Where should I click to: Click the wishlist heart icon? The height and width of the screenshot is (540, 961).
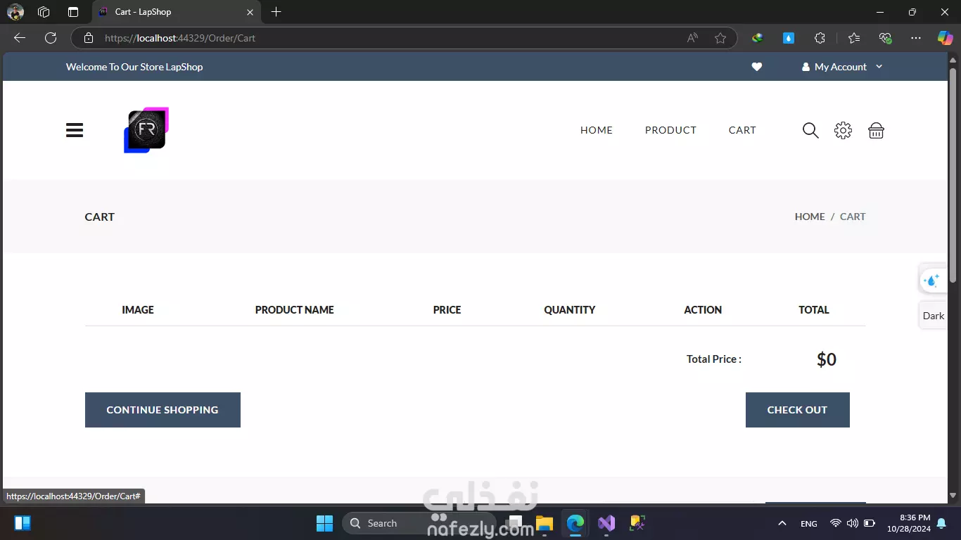[757, 67]
